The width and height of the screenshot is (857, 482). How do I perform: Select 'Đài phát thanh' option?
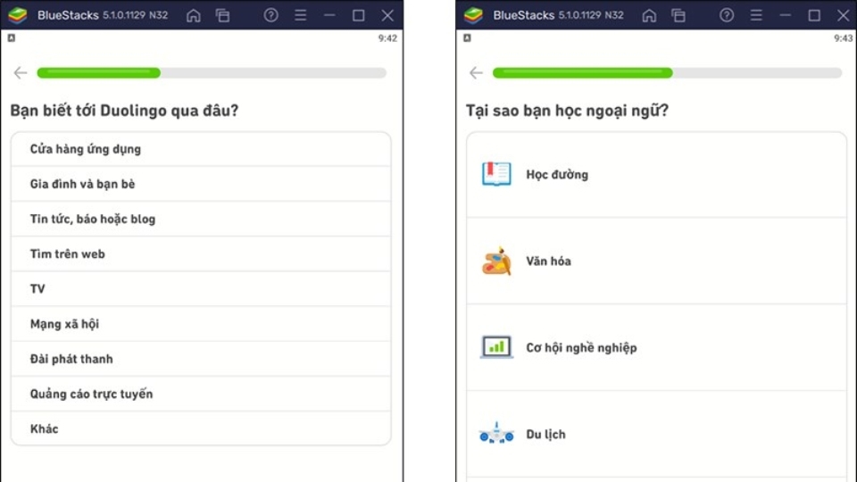[201, 359]
